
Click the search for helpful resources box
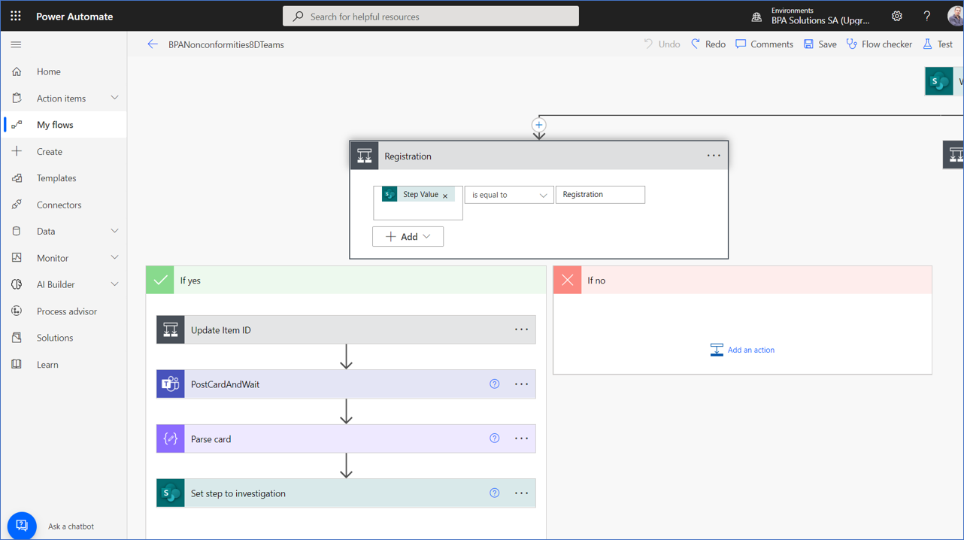pos(431,16)
